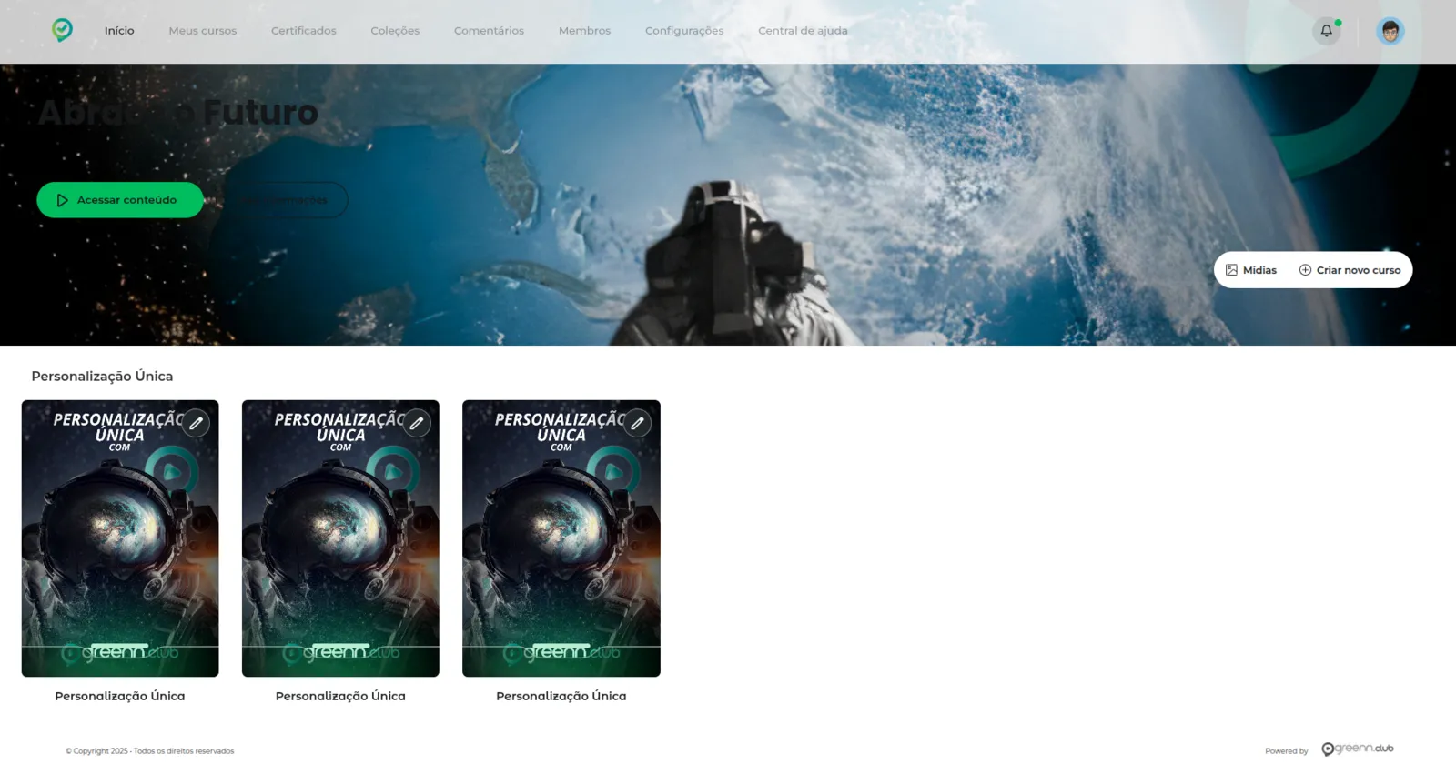This screenshot has width=1456, height=764.
Task: Click the green Greenn logo in the navbar
Action: 62,30
